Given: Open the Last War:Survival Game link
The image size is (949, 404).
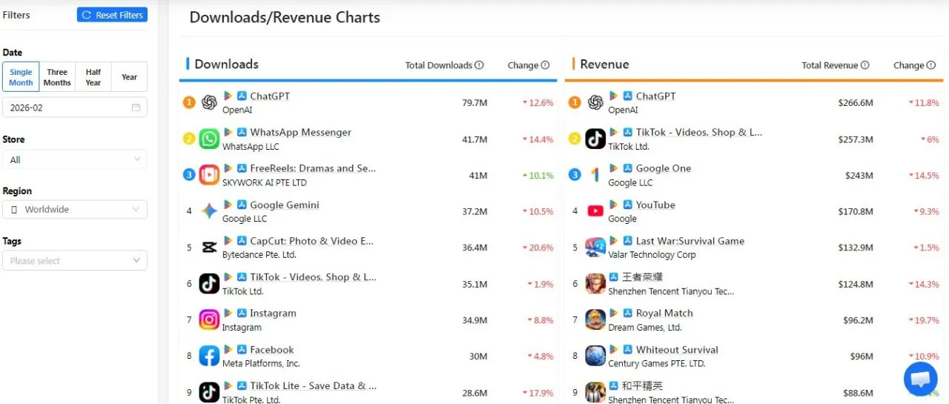Looking at the screenshot, I should [x=690, y=241].
